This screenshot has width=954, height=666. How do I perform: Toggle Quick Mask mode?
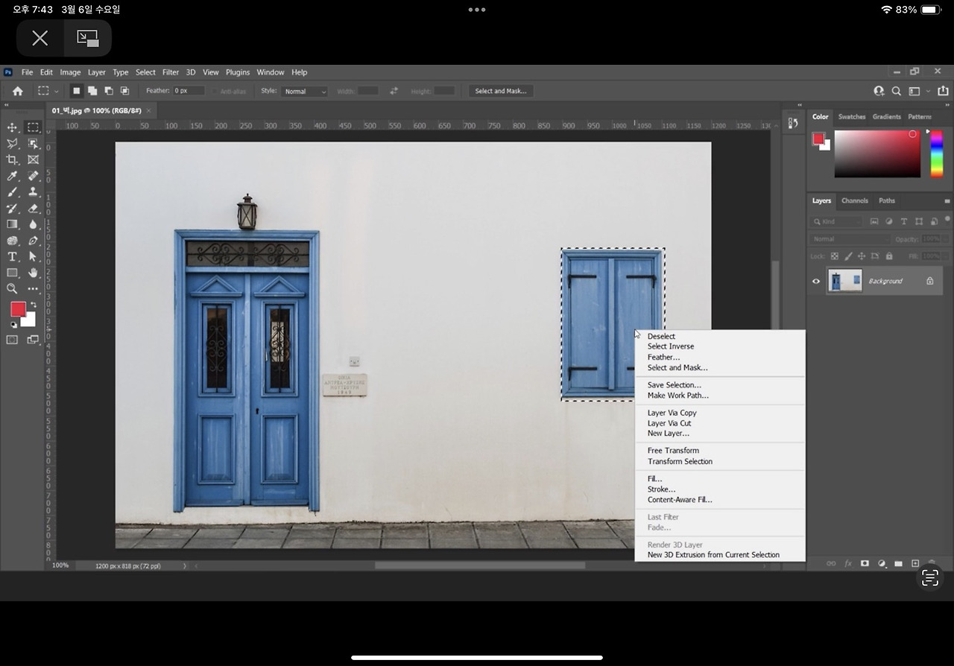click(x=12, y=340)
